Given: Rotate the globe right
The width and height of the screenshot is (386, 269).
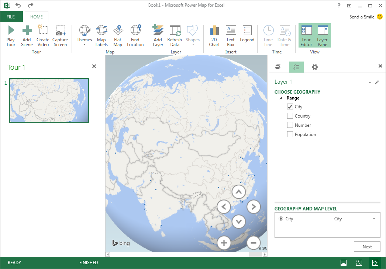Looking at the screenshot, I should click(x=254, y=207).
